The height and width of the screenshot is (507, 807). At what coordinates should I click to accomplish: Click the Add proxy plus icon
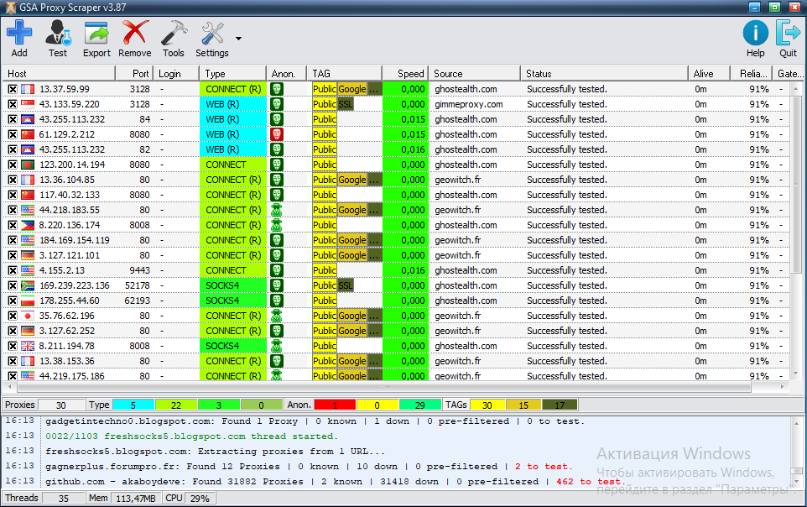(x=18, y=34)
